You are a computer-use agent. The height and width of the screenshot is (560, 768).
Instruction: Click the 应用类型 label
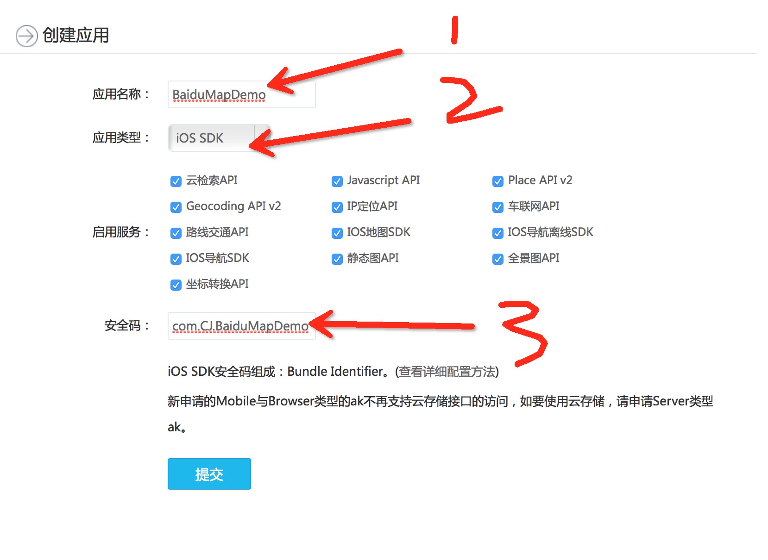(x=121, y=138)
